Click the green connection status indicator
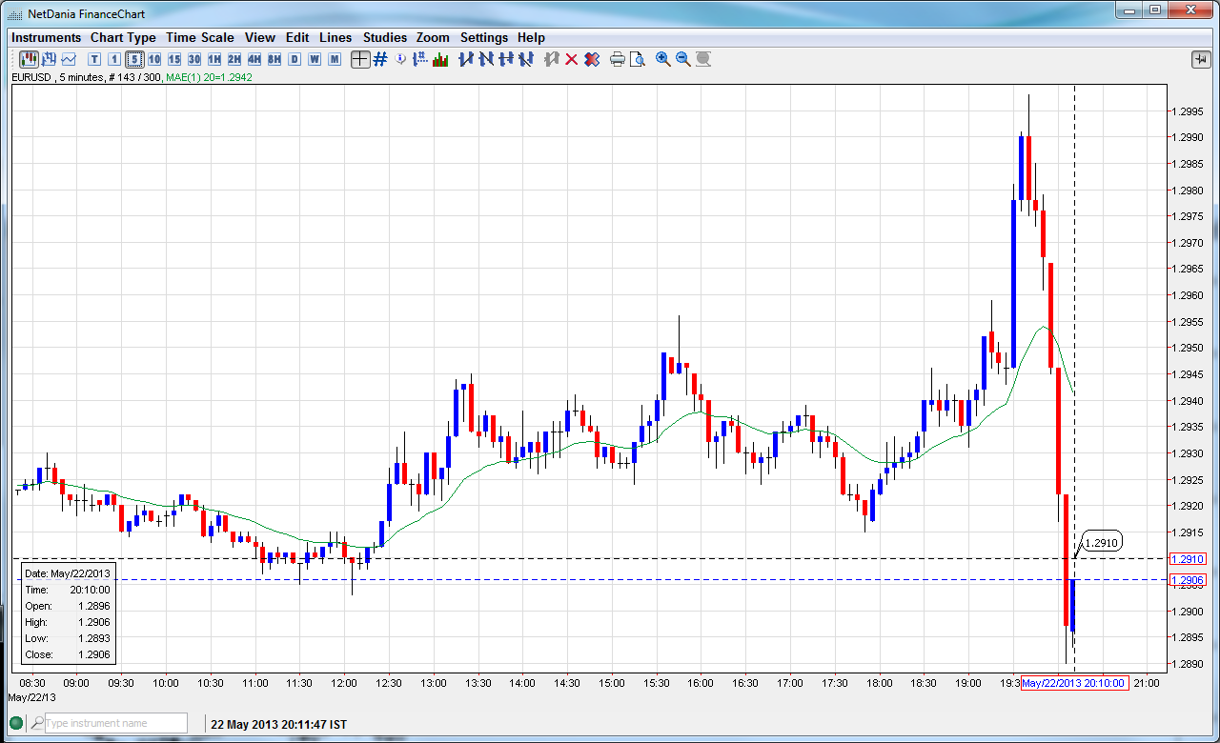 tap(16, 724)
